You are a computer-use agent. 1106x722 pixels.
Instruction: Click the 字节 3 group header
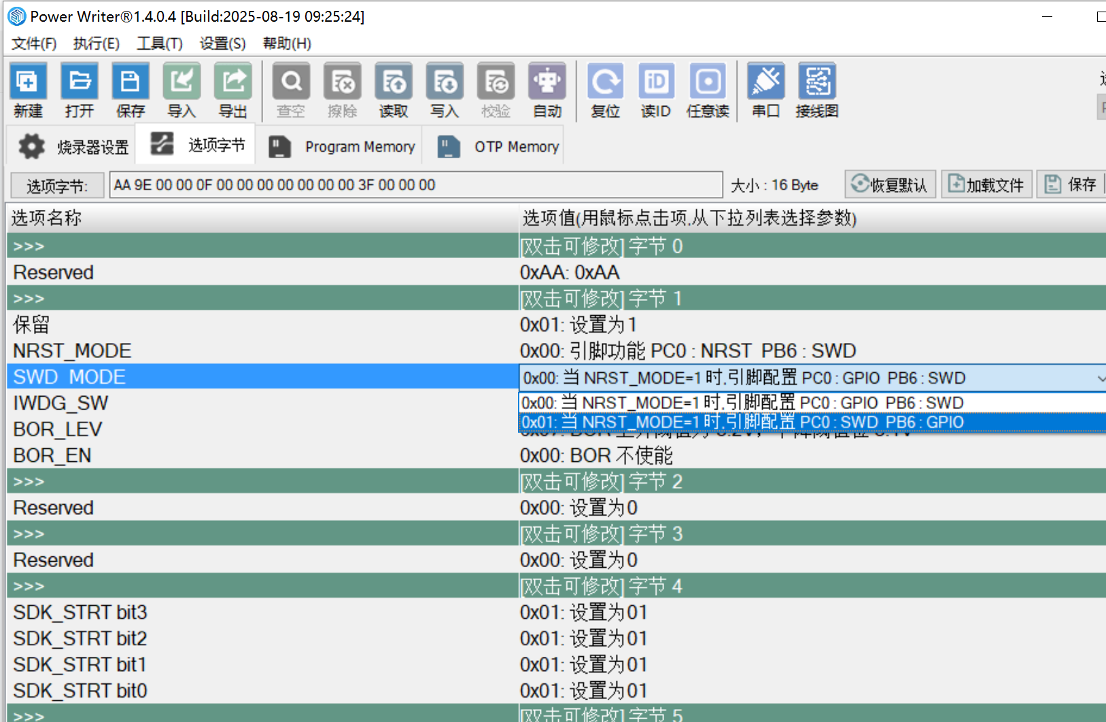point(556,534)
